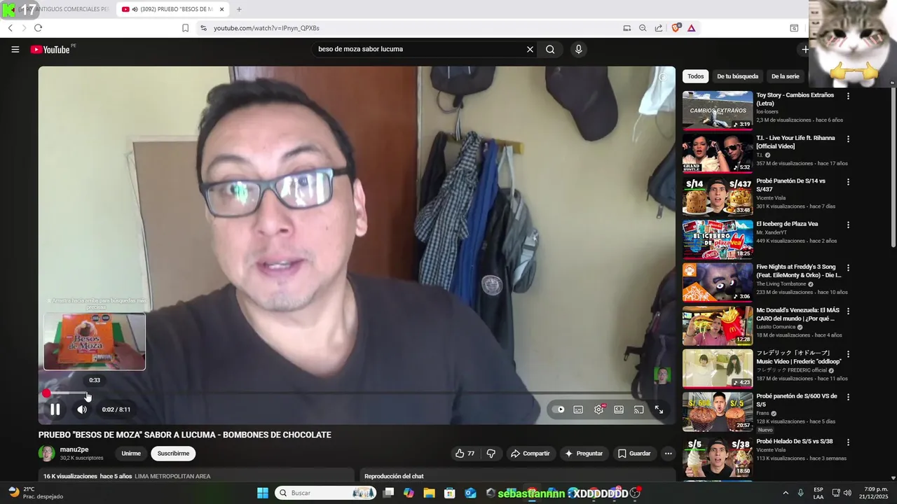Show hidden system tray icons chevron
Screen dimensions: 897x504
point(785,493)
